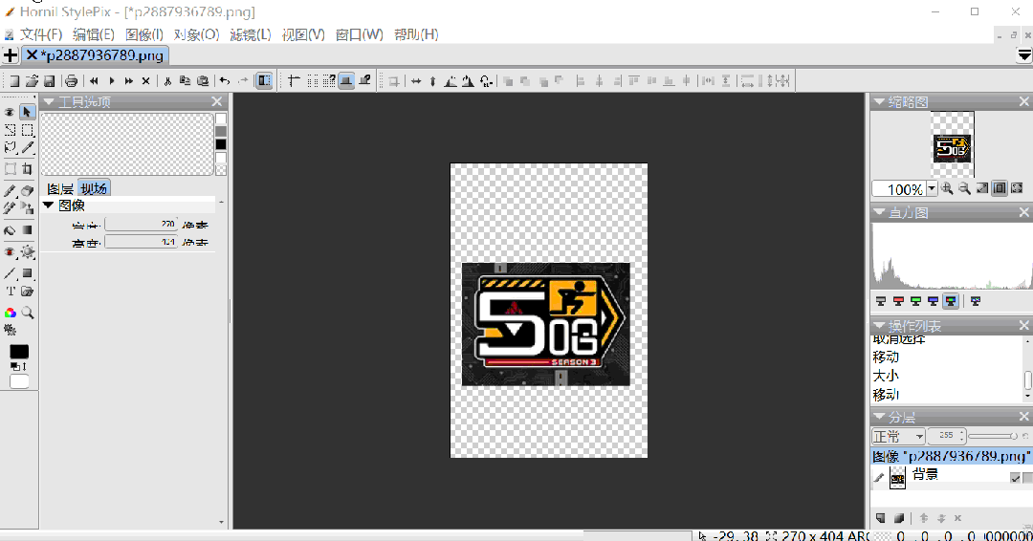Open the 文件(F) menu

pos(41,34)
